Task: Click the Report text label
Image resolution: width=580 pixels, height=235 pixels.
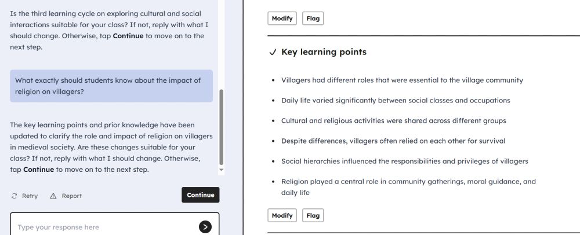Action: (x=72, y=196)
